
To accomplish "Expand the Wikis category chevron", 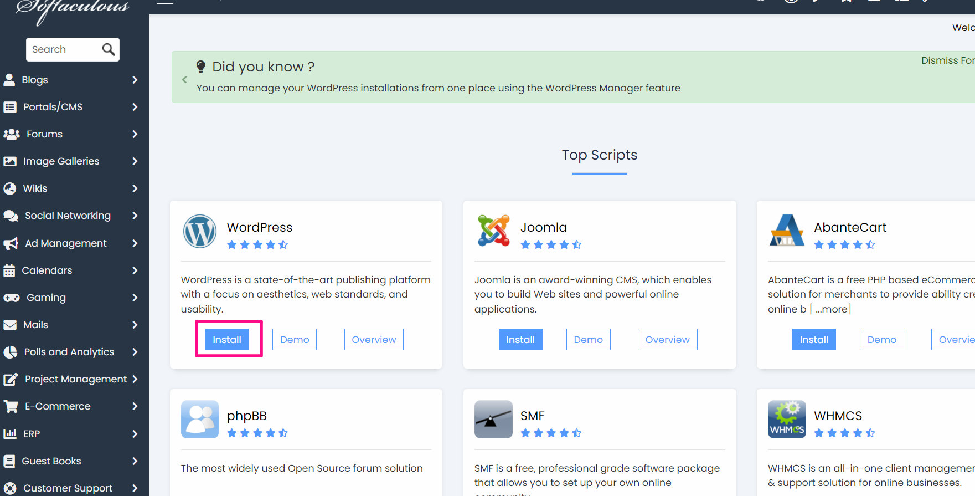I will (x=135, y=188).
